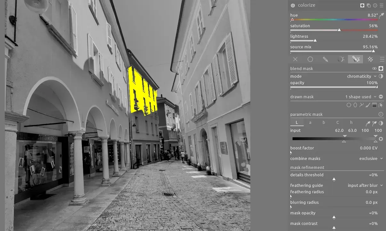Expand the '1 shape used' dropdown
Screen dimensions: 386x231
(x=360, y=97)
